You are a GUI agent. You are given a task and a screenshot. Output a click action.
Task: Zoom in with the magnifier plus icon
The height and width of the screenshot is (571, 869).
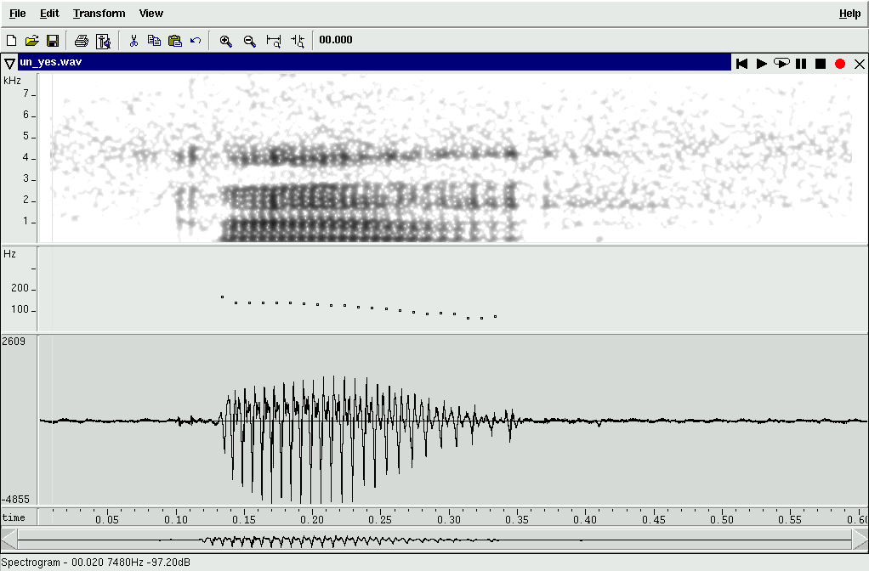(226, 41)
